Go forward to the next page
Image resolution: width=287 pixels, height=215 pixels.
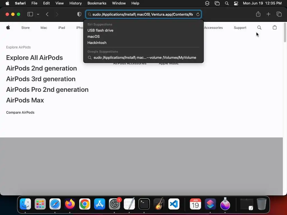coord(57,14)
